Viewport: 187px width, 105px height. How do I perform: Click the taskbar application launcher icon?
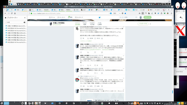point(2,103)
